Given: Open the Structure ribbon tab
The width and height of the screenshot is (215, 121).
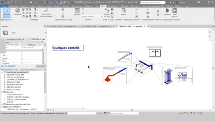Looking at the screenshot, I should [24, 6].
